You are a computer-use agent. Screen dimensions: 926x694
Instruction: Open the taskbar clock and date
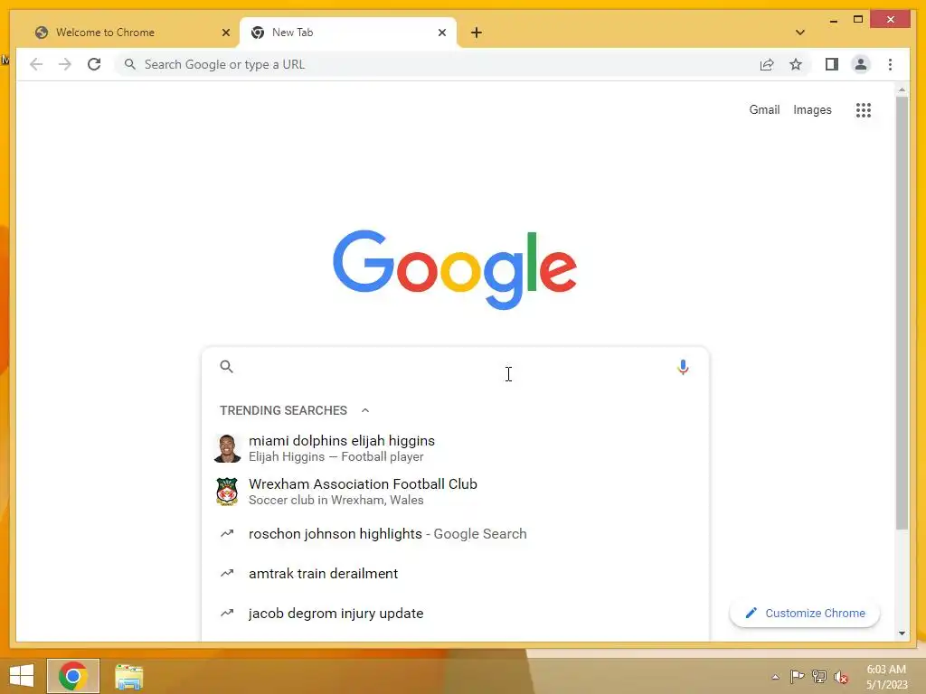(886, 677)
